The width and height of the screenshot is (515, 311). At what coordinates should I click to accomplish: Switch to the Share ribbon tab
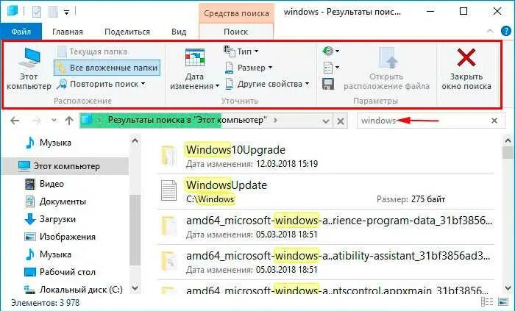(127, 32)
